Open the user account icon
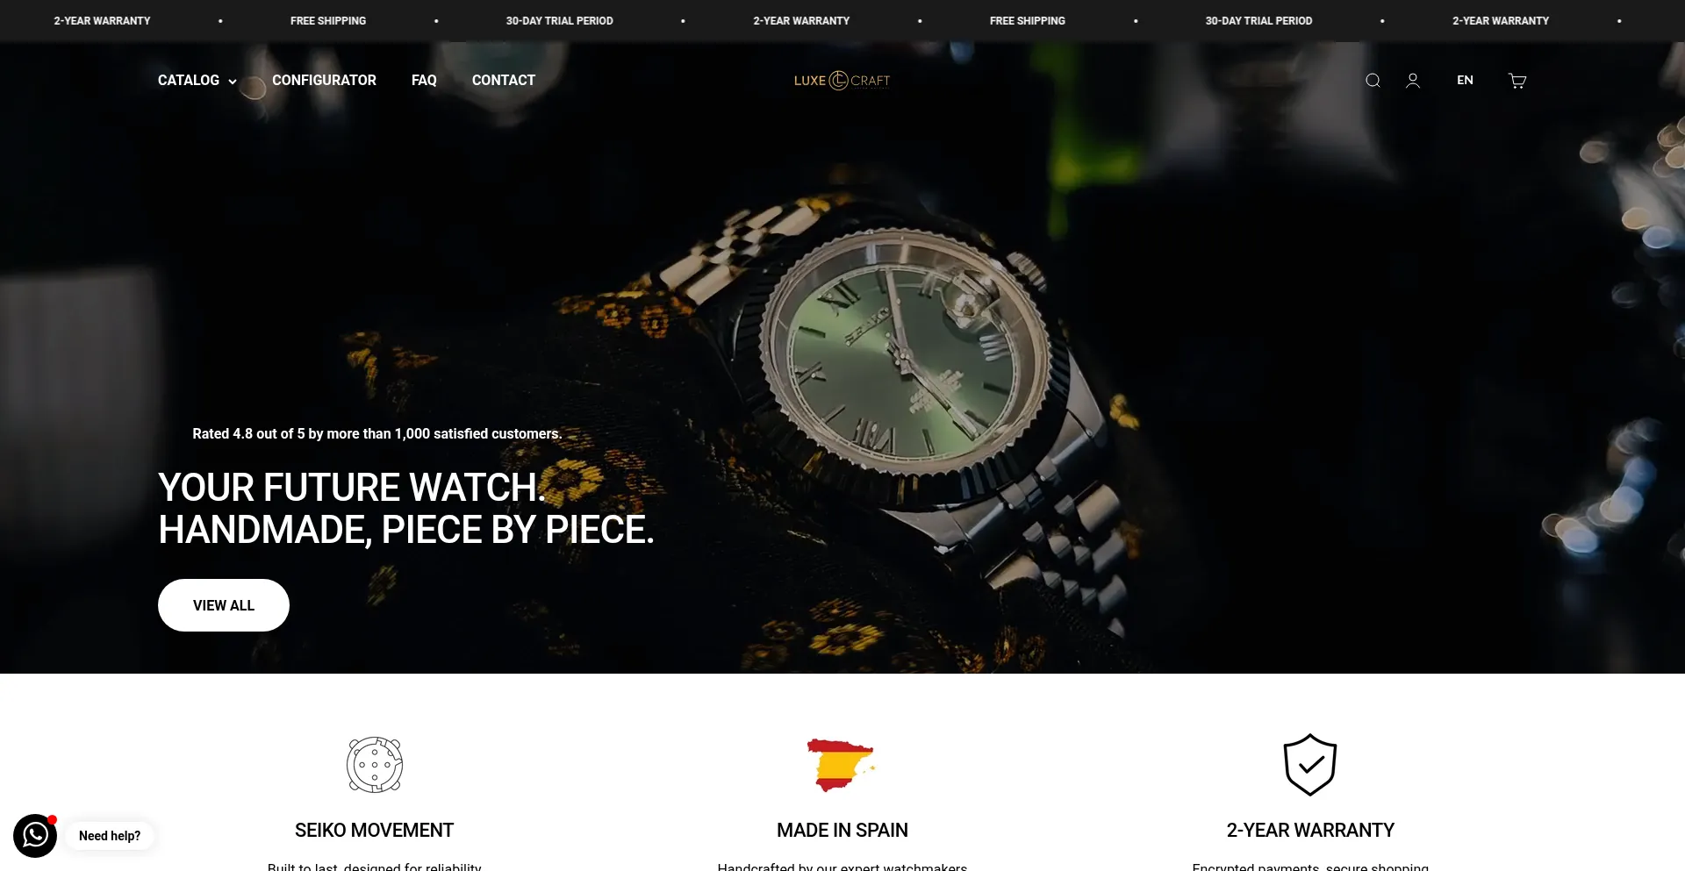The height and width of the screenshot is (871, 1685). (x=1413, y=81)
